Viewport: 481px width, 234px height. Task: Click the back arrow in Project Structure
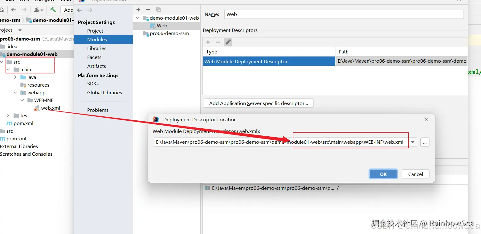coord(80,10)
